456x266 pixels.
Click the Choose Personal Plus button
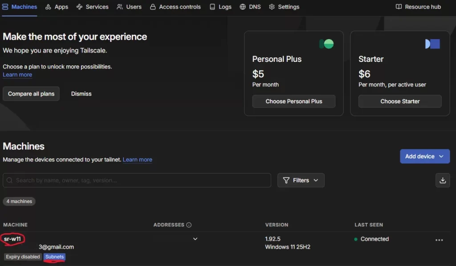pos(293,101)
